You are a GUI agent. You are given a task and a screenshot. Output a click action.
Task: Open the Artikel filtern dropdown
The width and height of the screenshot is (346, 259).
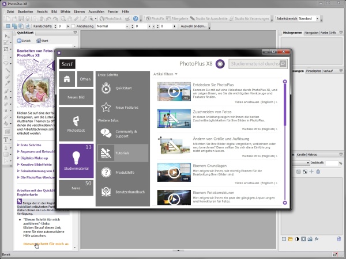[166, 74]
